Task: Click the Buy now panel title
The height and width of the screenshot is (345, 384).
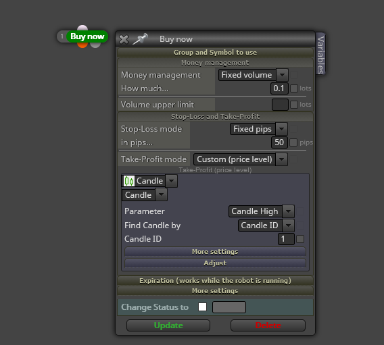Action: click(176, 39)
